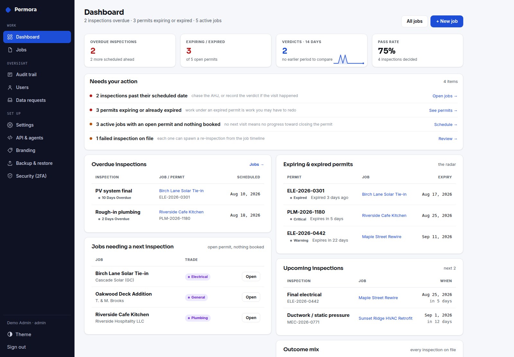Open API & agents page
Screen dimensions: 514x357
click(37, 138)
